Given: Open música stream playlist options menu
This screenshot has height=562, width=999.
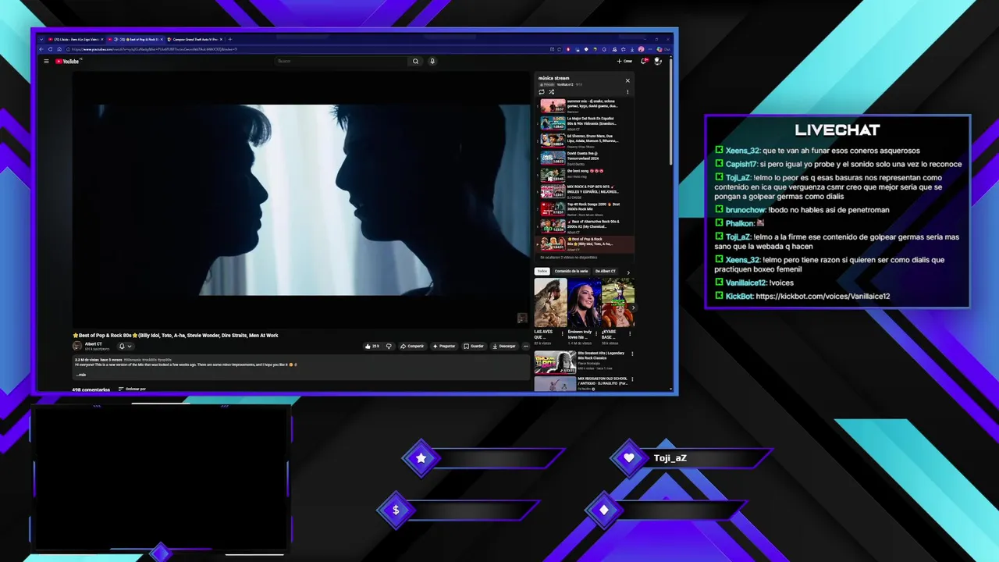Looking at the screenshot, I should tap(627, 92).
